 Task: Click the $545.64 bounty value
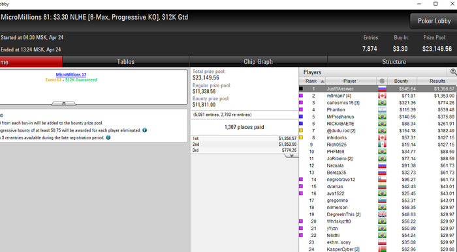(x=407, y=89)
